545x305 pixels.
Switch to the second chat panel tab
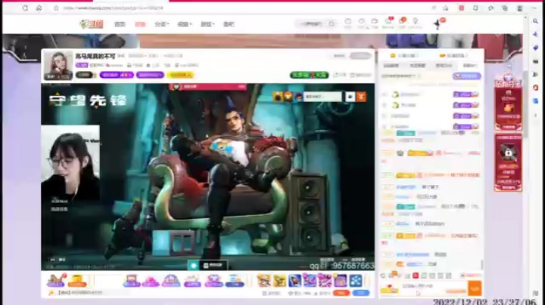point(417,66)
